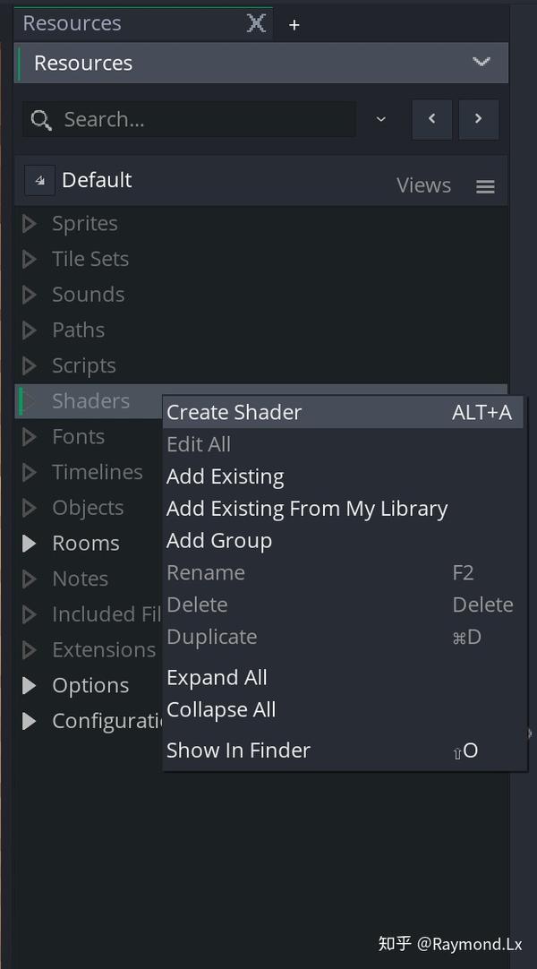537x969 pixels.
Task: Click the Resources header dropdown chevron
Action: coord(482,63)
